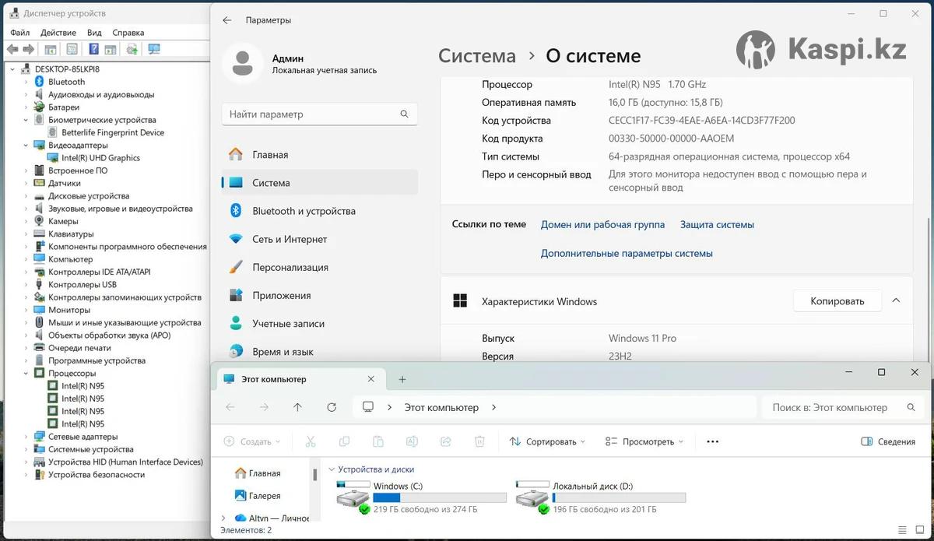Expand the Сетевые адаптеры node
Viewport: 934px width, 541px height.
[26, 437]
